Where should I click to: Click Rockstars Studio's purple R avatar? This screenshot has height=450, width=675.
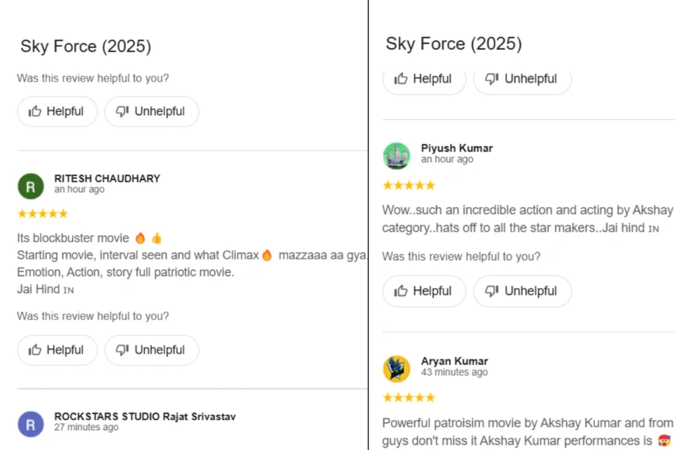coord(30,424)
